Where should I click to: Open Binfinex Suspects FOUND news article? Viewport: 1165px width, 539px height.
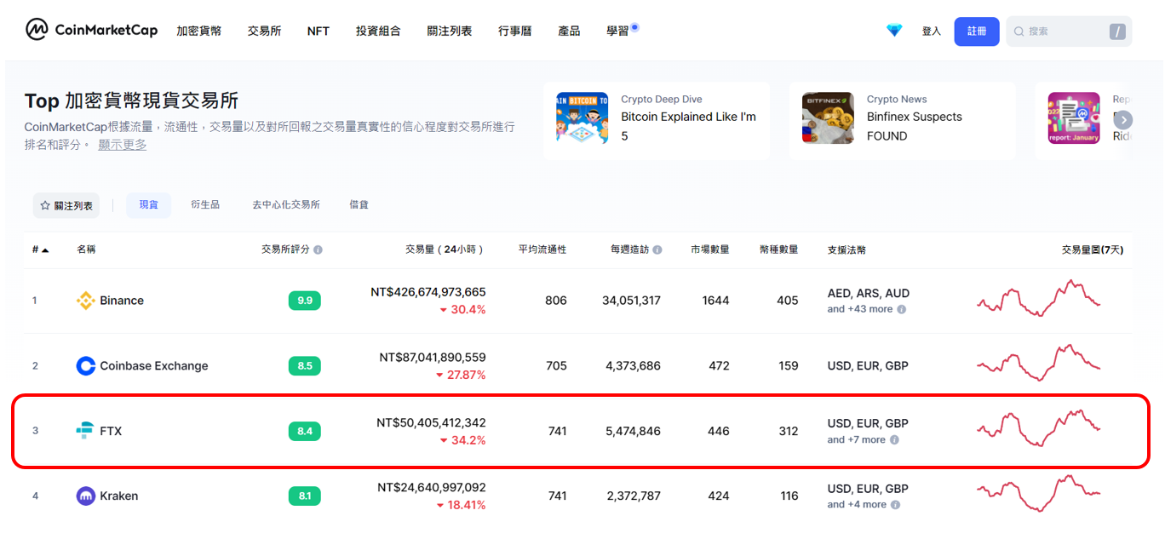pos(915,126)
